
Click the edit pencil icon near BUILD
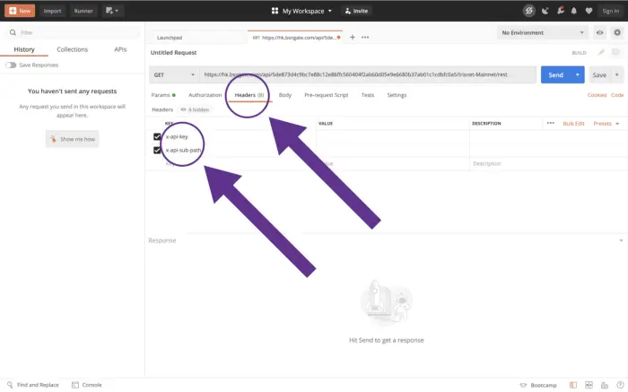601,52
